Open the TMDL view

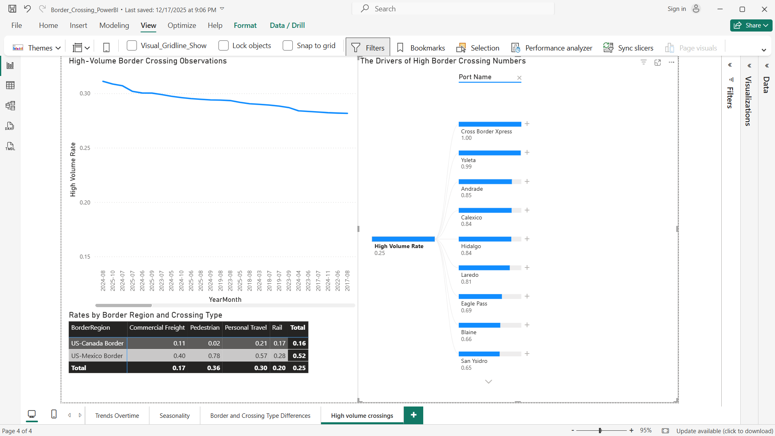pyautogui.click(x=10, y=146)
